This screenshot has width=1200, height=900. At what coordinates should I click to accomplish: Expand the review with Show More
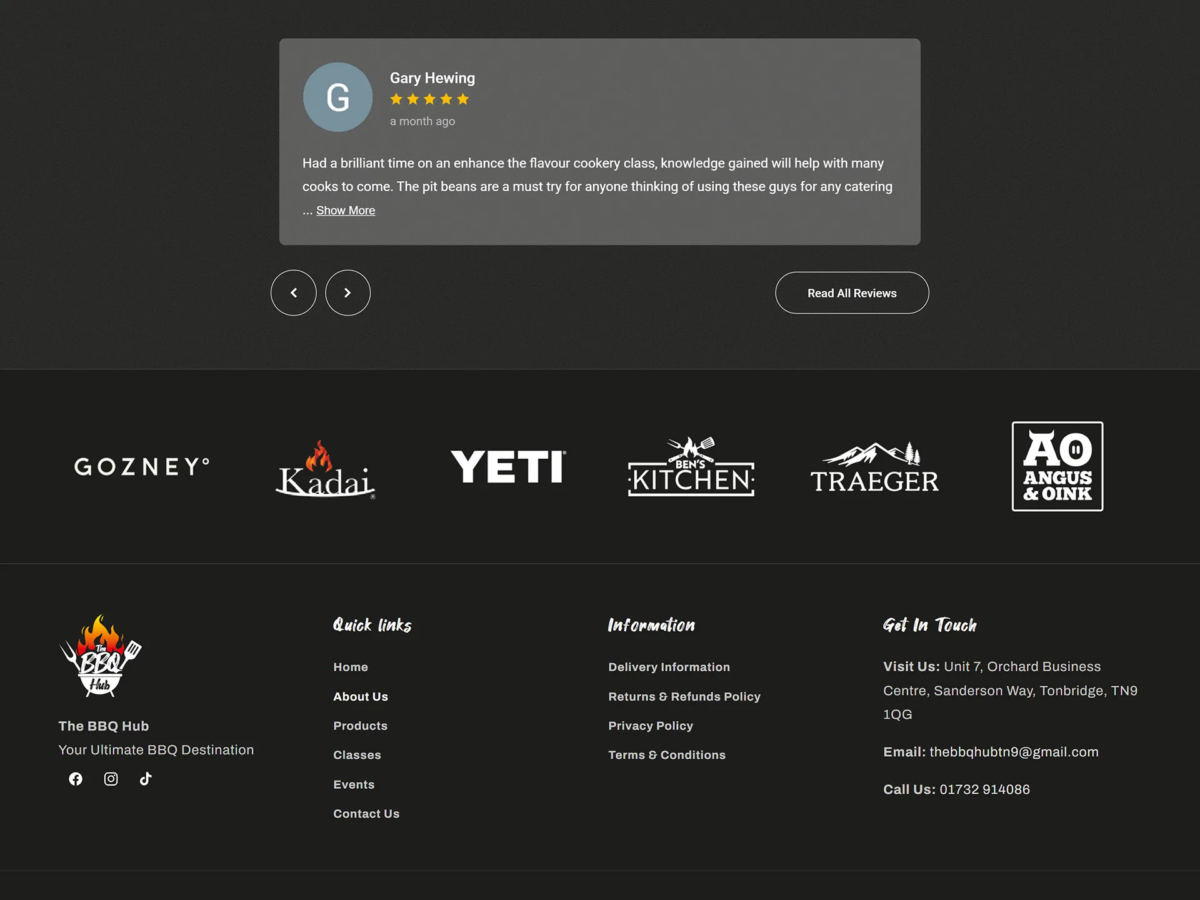[345, 210]
